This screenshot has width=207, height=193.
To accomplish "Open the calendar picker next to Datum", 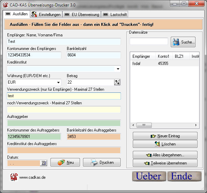I will click(43, 163).
